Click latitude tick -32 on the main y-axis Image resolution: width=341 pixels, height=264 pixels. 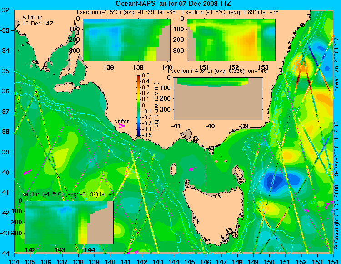click(x=5, y=10)
